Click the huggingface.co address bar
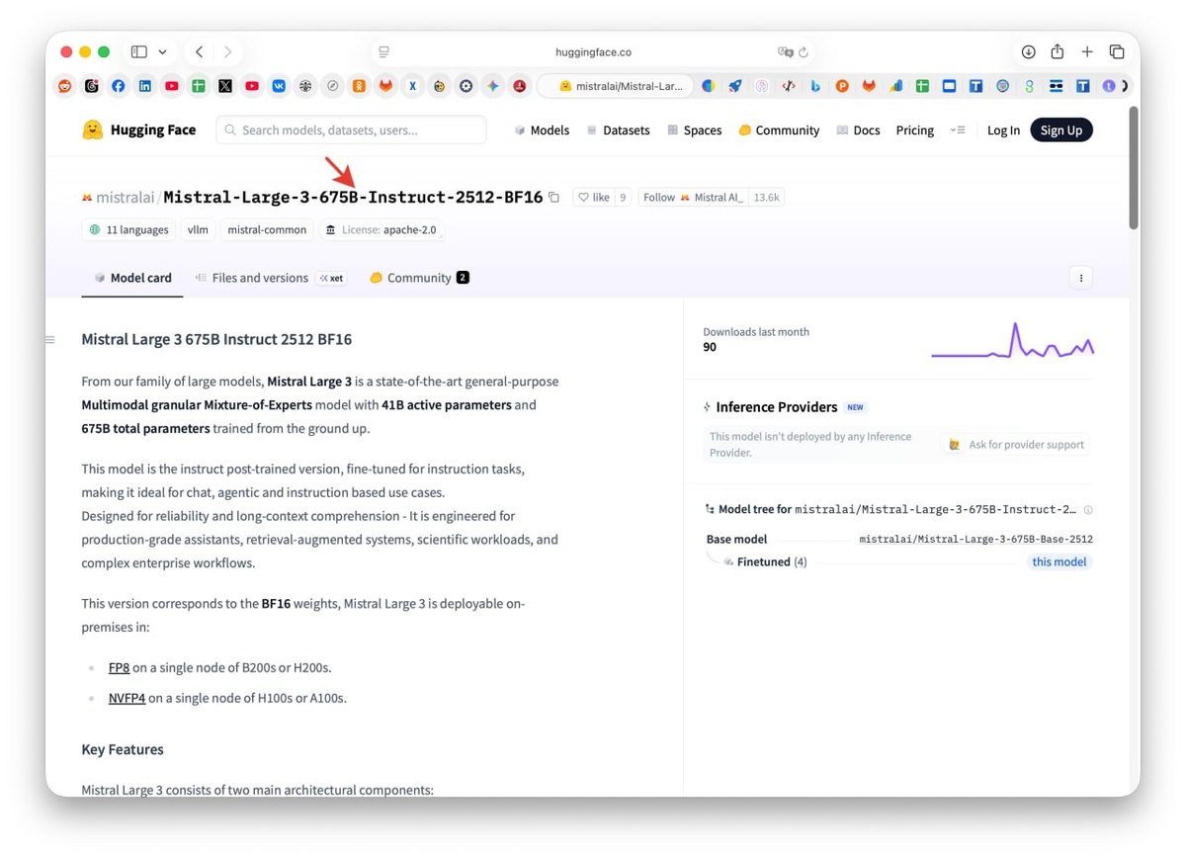The image size is (1186, 857). point(593,52)
